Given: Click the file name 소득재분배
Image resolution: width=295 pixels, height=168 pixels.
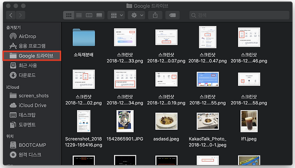Looking at the screenshot, I should coord(84,55).
